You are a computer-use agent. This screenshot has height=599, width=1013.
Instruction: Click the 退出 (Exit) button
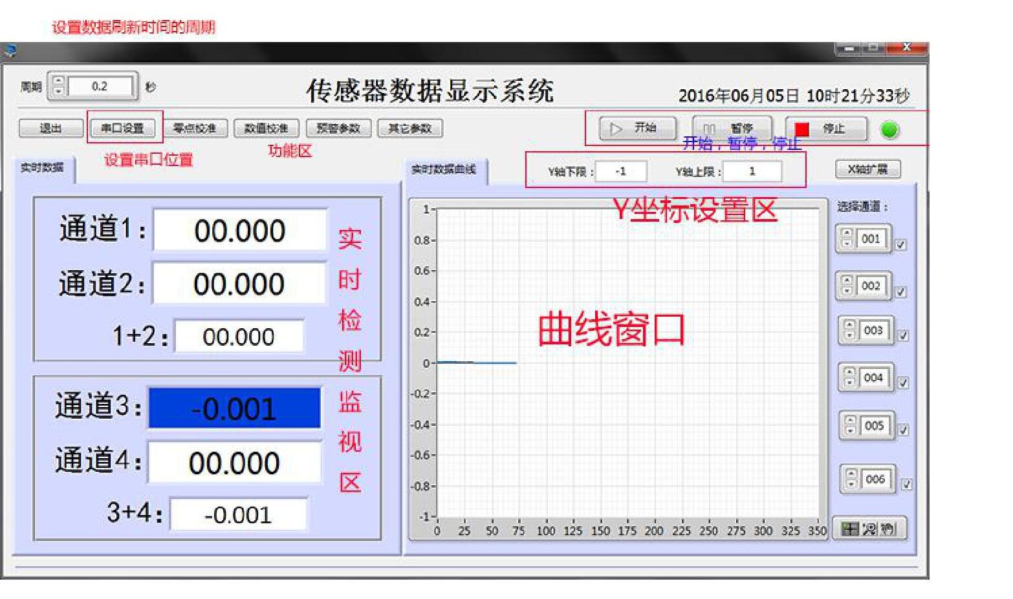(51, 129)
